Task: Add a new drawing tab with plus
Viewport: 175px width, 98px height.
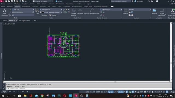Action: pyautogui.click(x=35, y=21)
